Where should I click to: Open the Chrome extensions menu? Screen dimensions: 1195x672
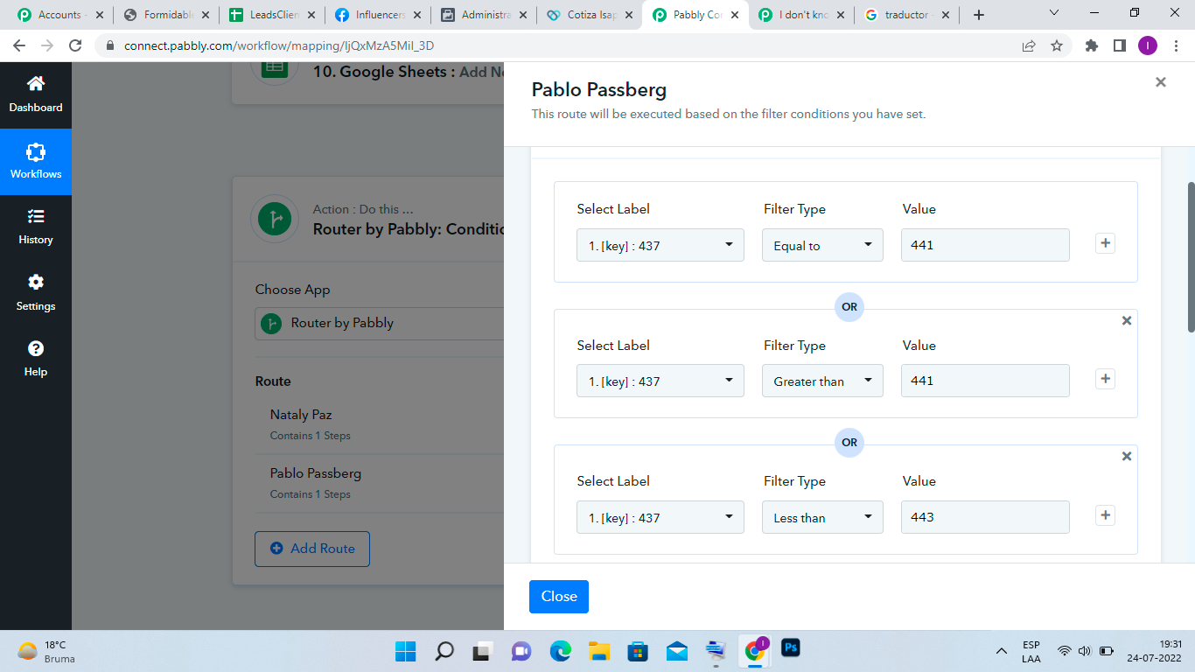click(1092, 45)
